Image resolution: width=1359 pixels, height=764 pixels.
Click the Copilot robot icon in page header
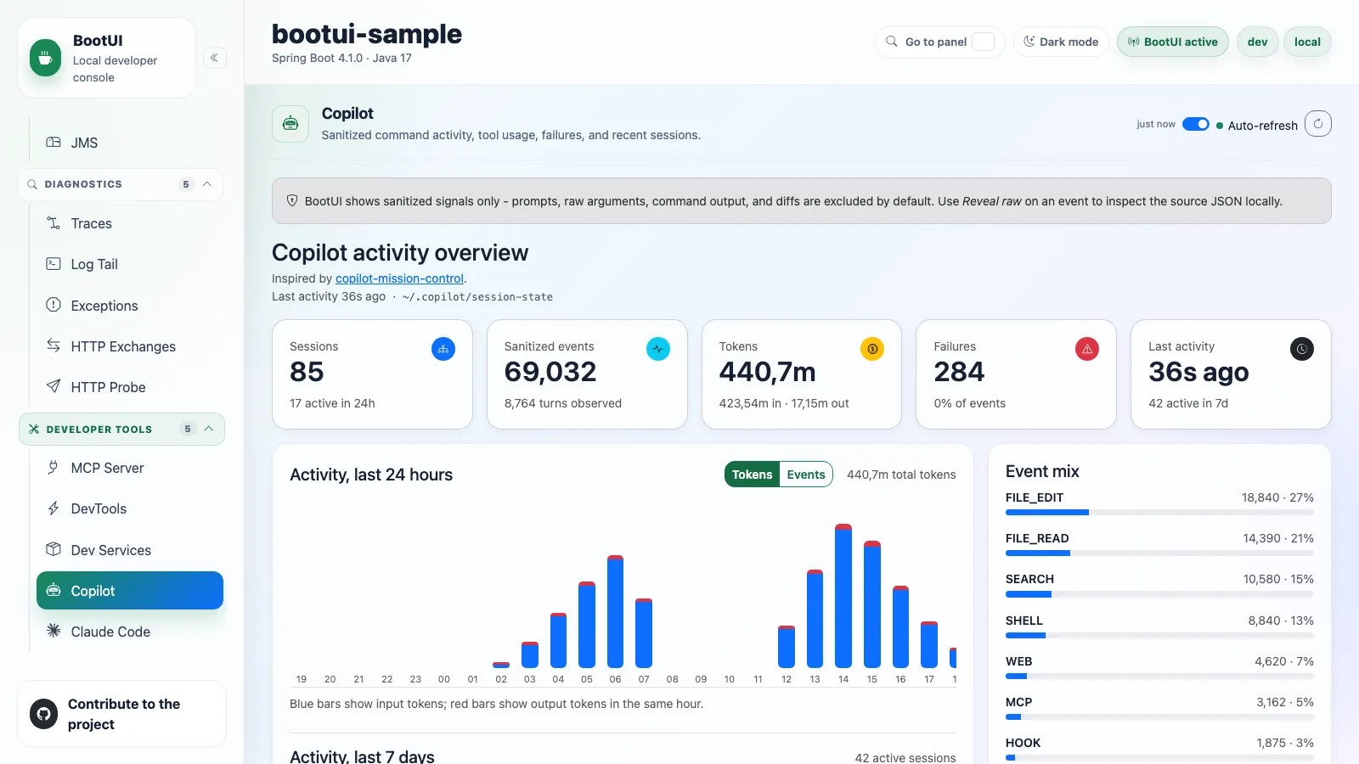(x=290, y=124)
